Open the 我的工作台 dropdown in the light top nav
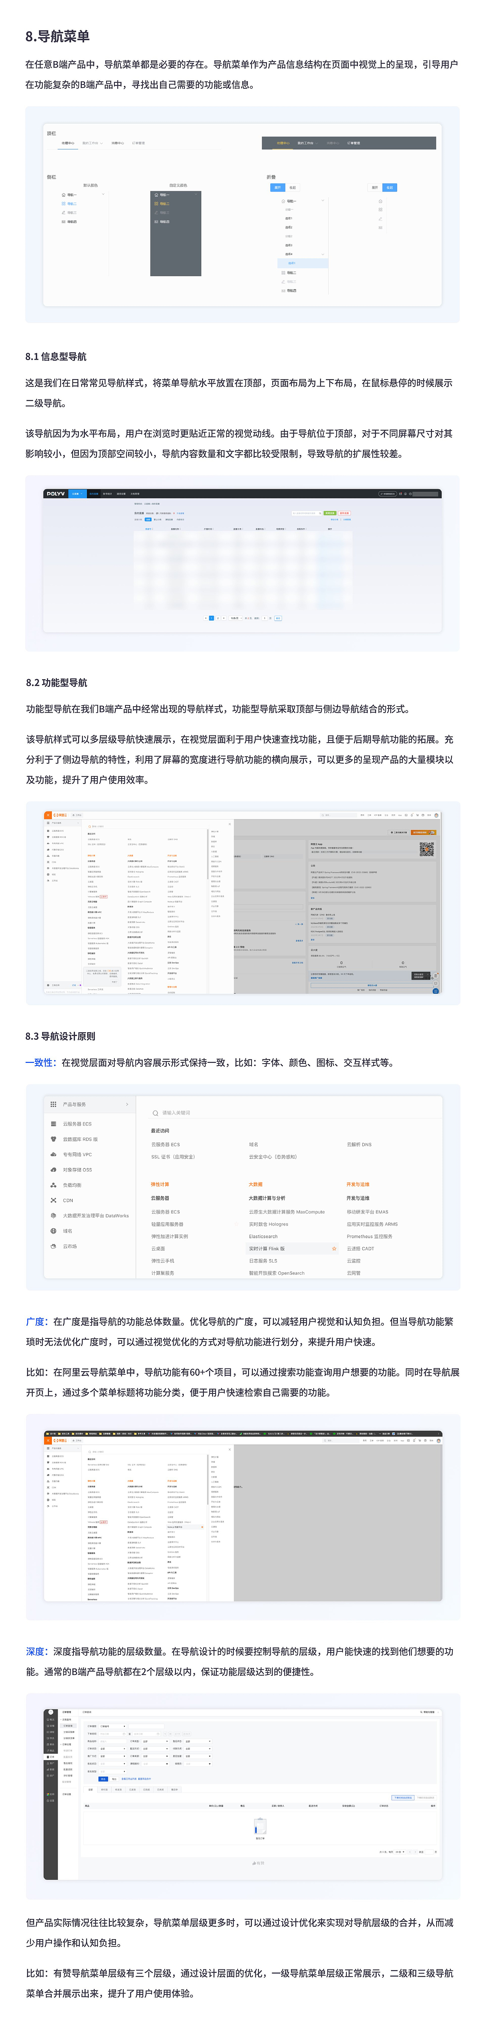 [x=93, y=143]
